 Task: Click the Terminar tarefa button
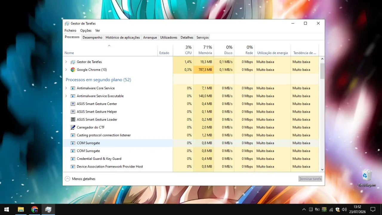click(310, 179)
